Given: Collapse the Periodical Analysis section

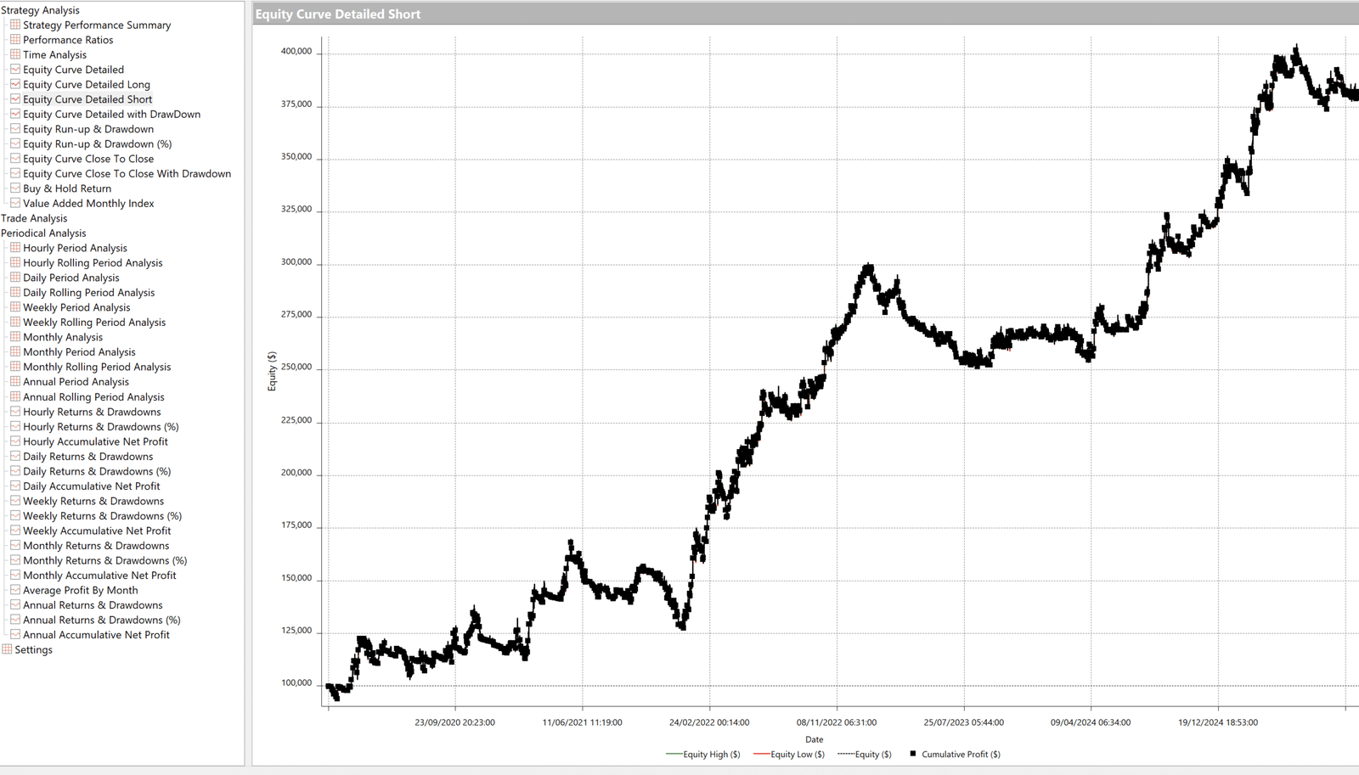Looking at the screenshot, I should click(43, 233).
